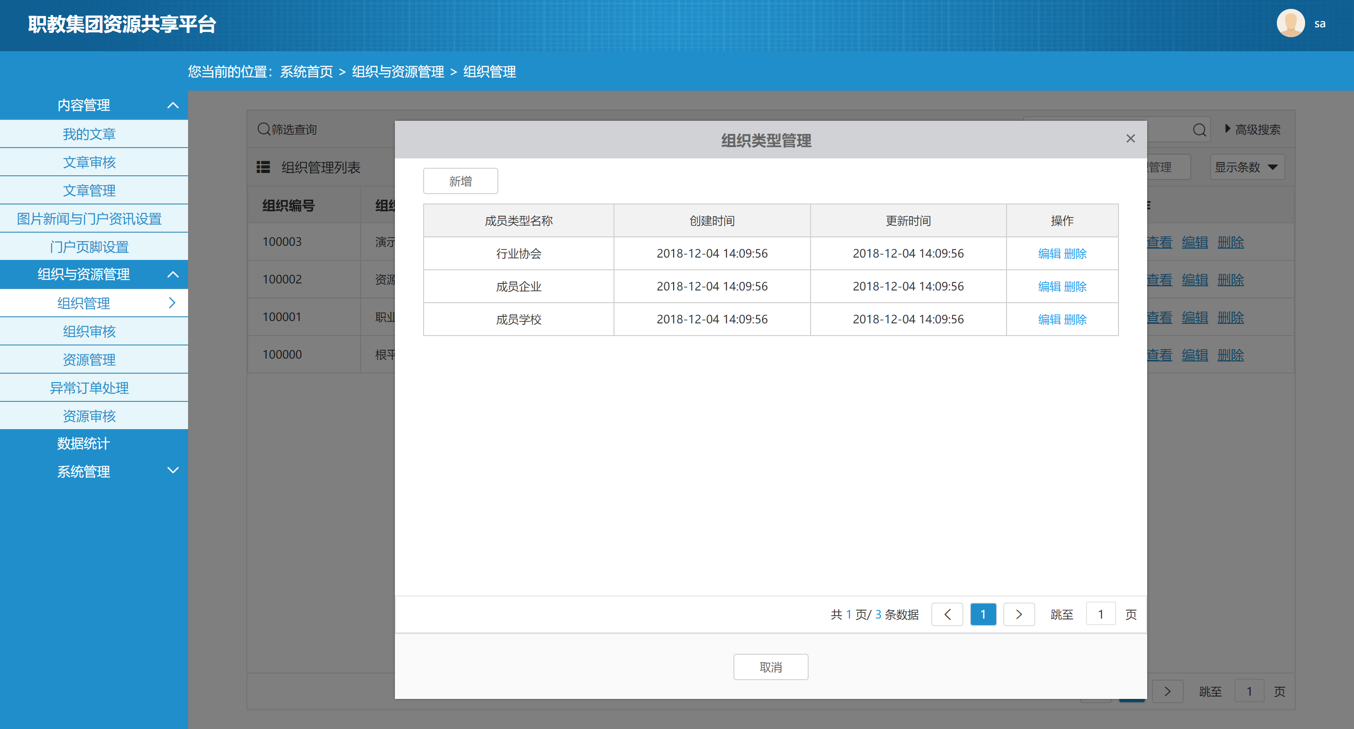Viewport: 1354px width, 729px height.
Task: Open 我的文章 in sidebar
Action: point(89,134)
